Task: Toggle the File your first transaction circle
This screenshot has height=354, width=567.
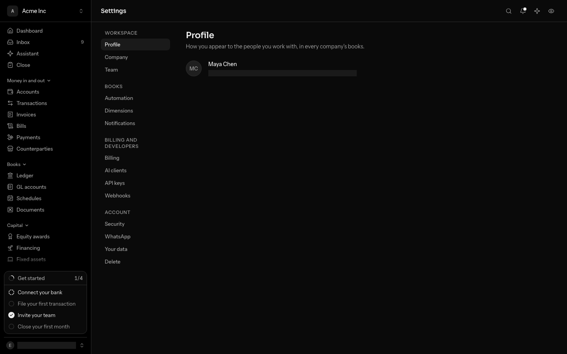Action: pyautogui.click(x=11, y=304)
